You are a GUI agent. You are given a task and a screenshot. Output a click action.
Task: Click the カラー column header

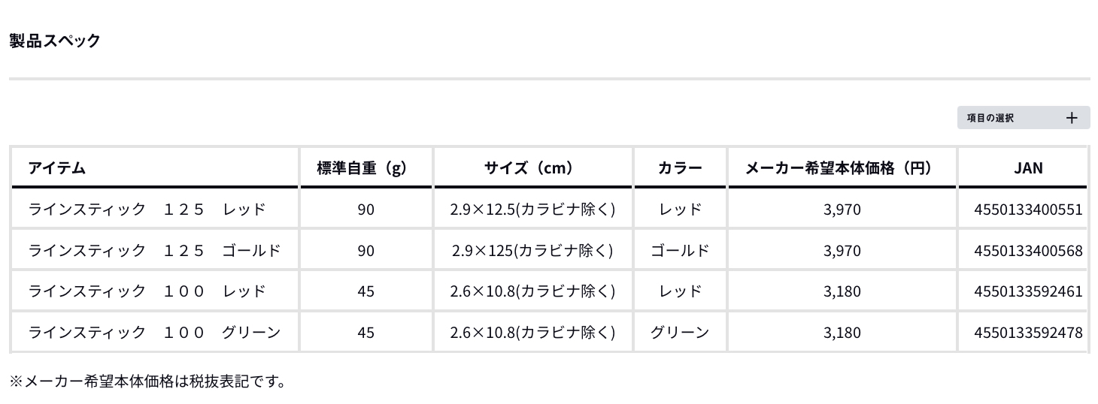(680, 168)
